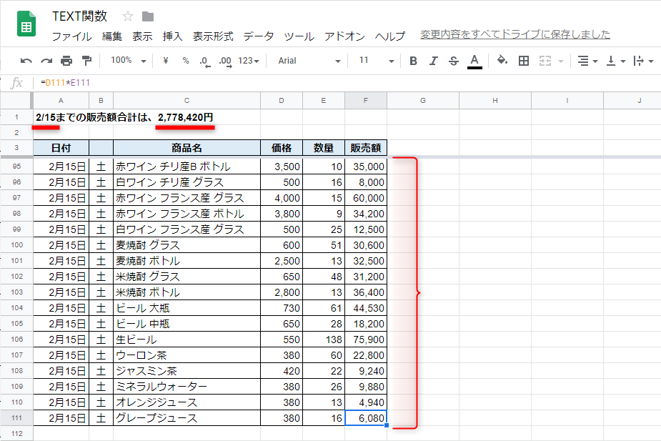This screenshot has height=441, width=661.
Task: Open the horizontal alignment dropdown
Action: click(x=586, y=61)
